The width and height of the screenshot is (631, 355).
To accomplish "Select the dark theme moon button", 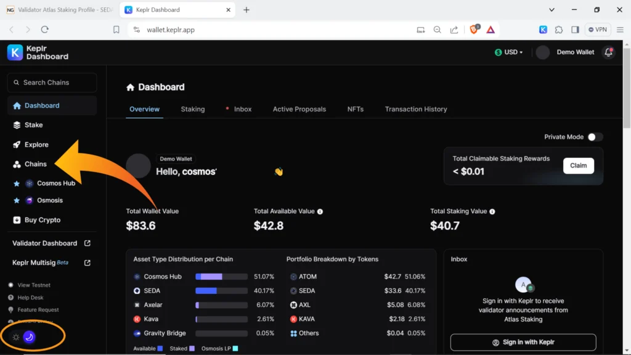I will (29, 337).
